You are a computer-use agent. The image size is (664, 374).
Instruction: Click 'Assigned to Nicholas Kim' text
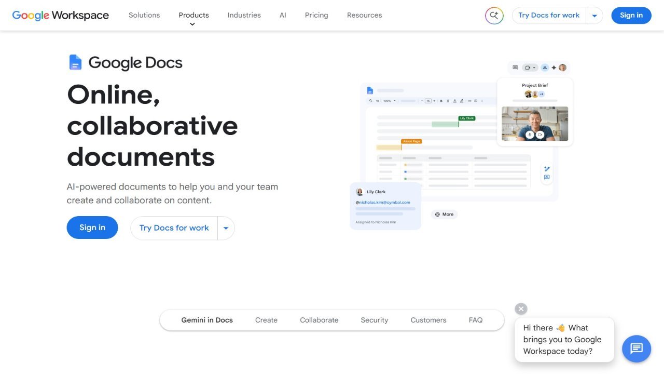(x=376, y=222)
